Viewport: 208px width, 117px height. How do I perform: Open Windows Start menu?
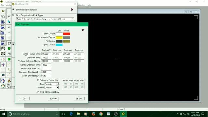pos(4,114)
